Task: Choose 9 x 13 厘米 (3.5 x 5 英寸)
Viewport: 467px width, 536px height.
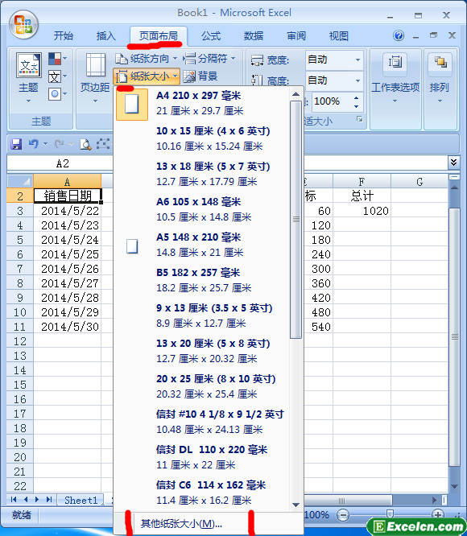Action: [202, 315]
